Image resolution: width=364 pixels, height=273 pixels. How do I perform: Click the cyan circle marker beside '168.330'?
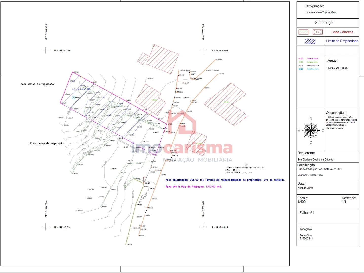74,97
